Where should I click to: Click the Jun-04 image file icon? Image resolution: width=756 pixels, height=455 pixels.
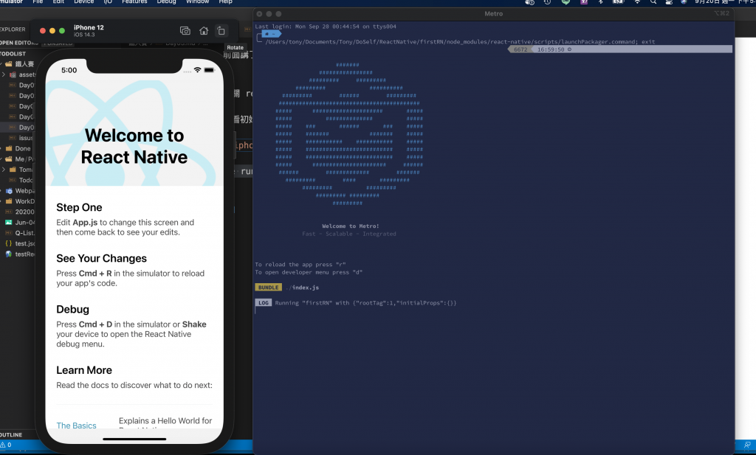pyautogui.click(x=8, y=223)
